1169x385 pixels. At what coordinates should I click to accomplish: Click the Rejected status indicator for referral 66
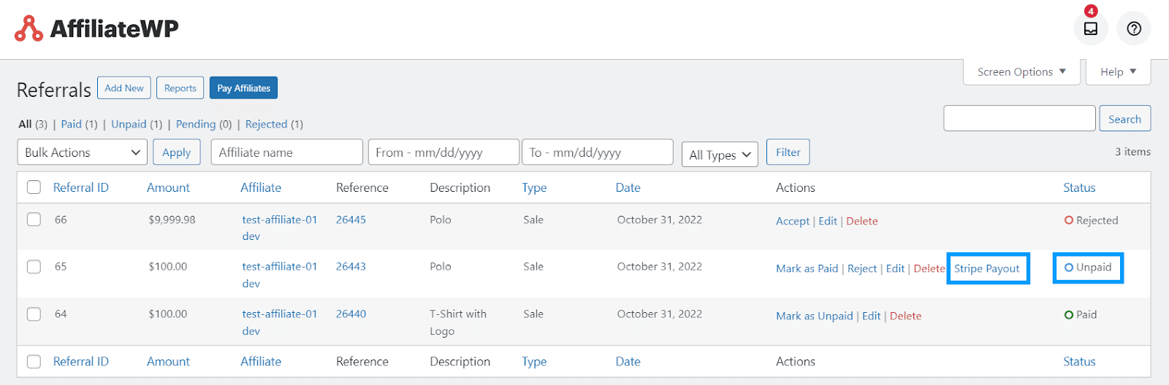click(x=1091, y=220)
